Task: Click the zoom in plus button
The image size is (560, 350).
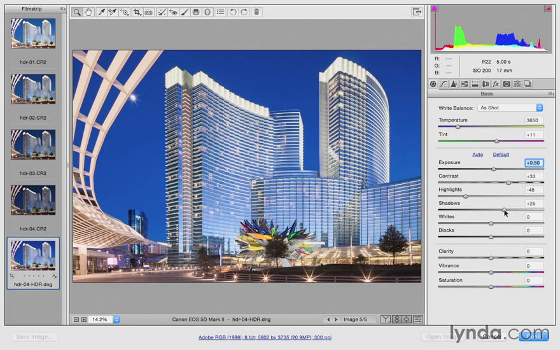Action: pos(83,319)
